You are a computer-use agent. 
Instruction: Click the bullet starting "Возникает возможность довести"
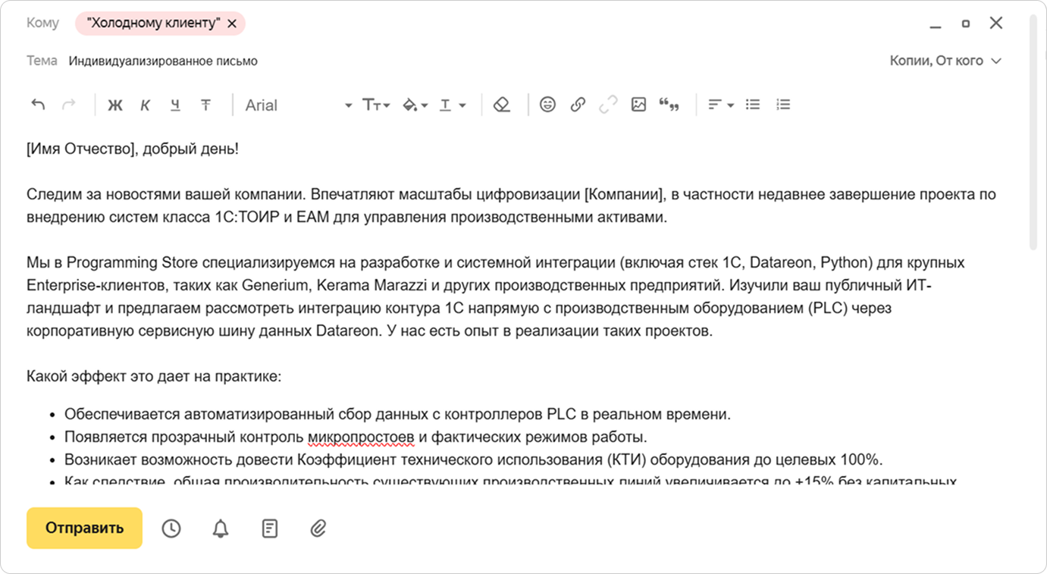coord(474,460)
